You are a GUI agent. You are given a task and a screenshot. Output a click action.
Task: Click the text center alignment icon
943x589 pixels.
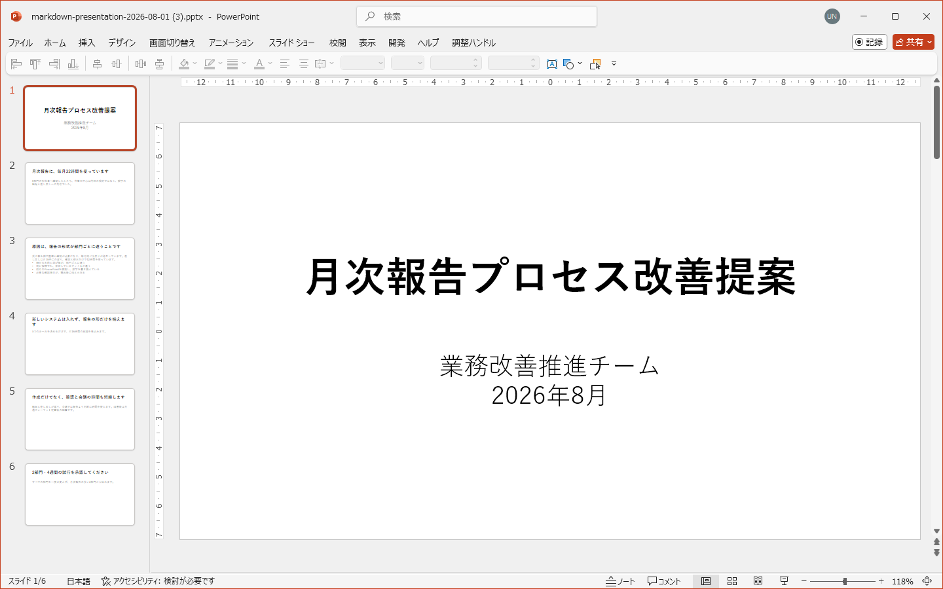tap(304, 63)
